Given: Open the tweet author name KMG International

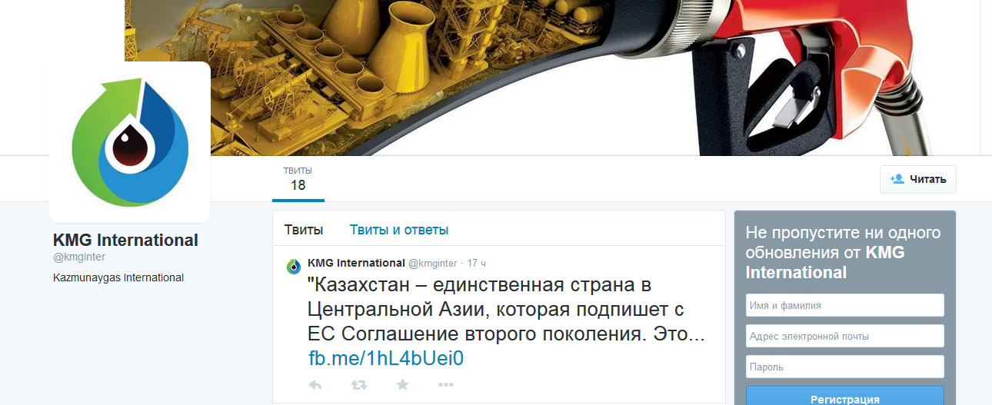Looking at the screenshot, I should [356, 263].
